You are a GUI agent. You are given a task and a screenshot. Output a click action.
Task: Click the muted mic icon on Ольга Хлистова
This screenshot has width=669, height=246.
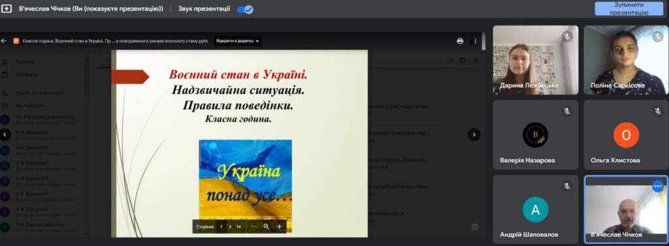tap(657, 112)
